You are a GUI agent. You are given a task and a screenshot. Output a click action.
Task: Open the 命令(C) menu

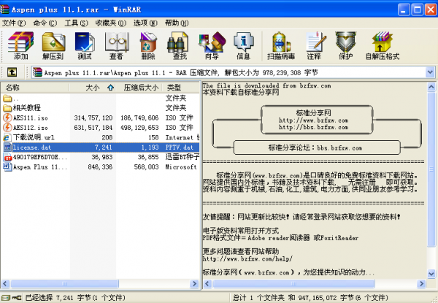(x=45, y=23)
